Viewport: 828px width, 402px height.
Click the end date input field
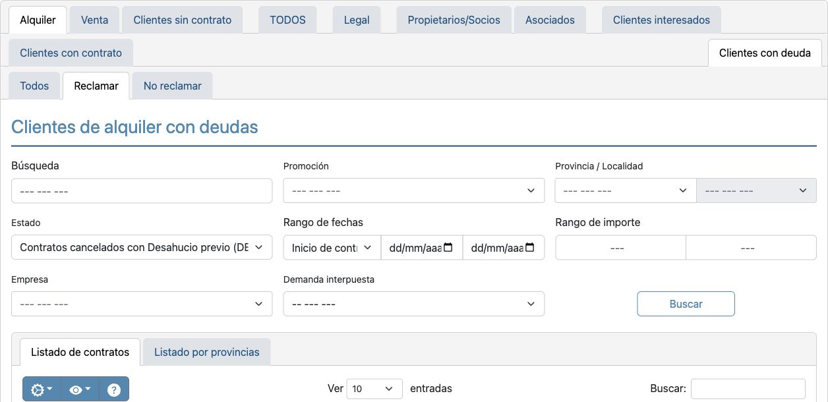pyautogui.click(x=504, y=247)
